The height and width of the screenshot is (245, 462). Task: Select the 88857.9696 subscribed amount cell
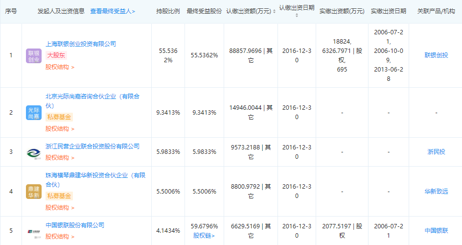click(251, 55)
